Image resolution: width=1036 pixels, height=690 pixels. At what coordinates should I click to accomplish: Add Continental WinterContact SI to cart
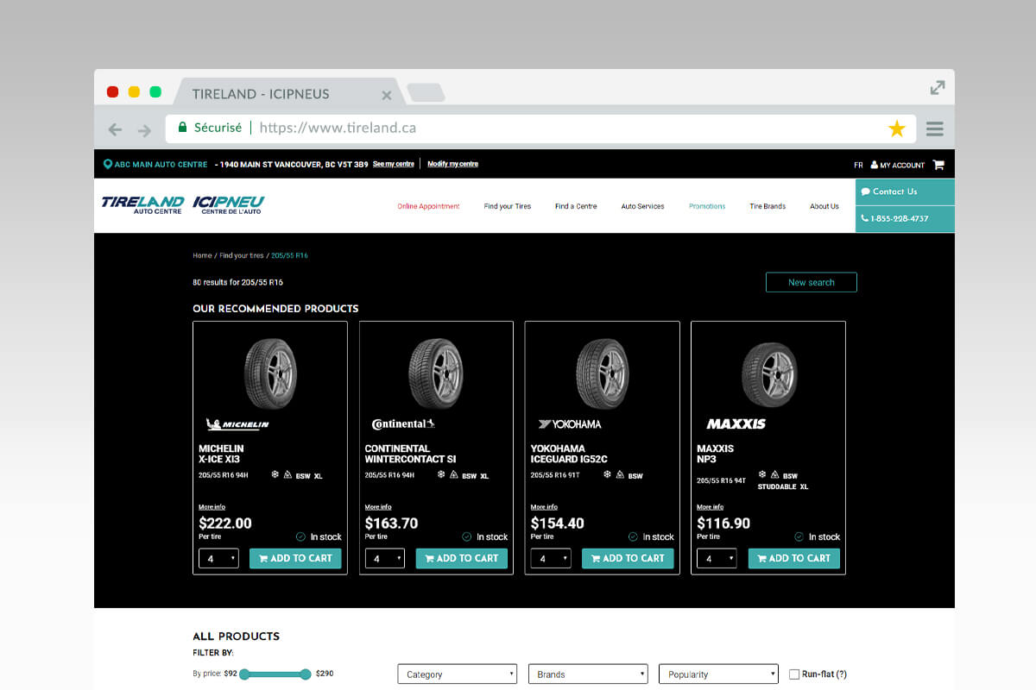tap(462, 558)
